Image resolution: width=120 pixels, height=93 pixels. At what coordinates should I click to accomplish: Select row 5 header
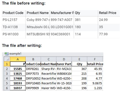click(x=7, y=83)
